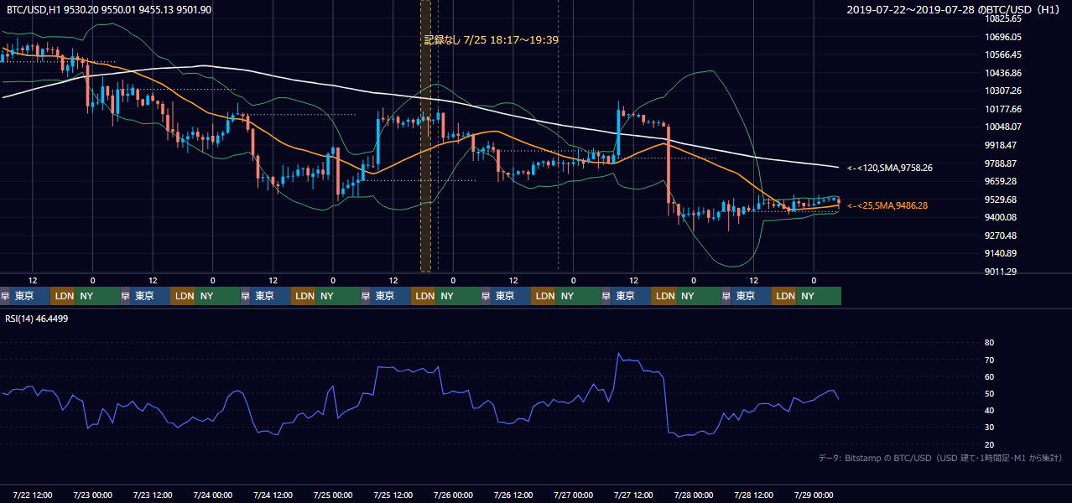Click price axis label 10436.86
The image size is (1072, 503).
1002,73
